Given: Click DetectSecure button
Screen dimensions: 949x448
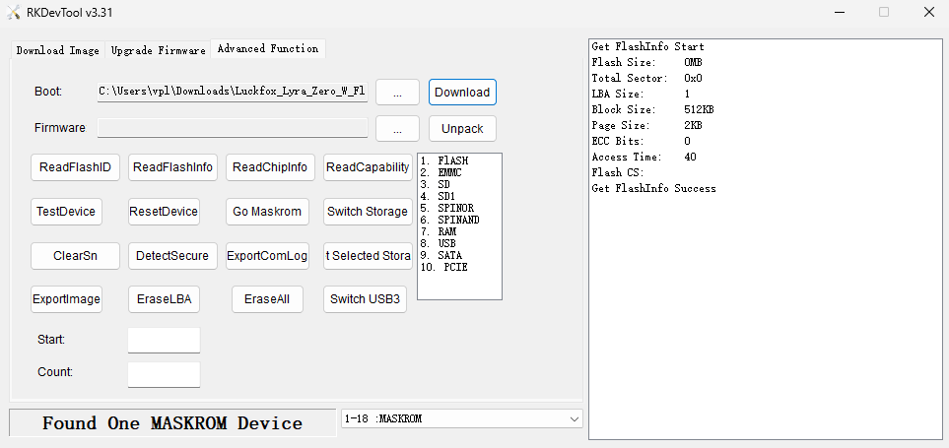Looking at the screenshot, I should pyautogui.click(x=172, y=256).
